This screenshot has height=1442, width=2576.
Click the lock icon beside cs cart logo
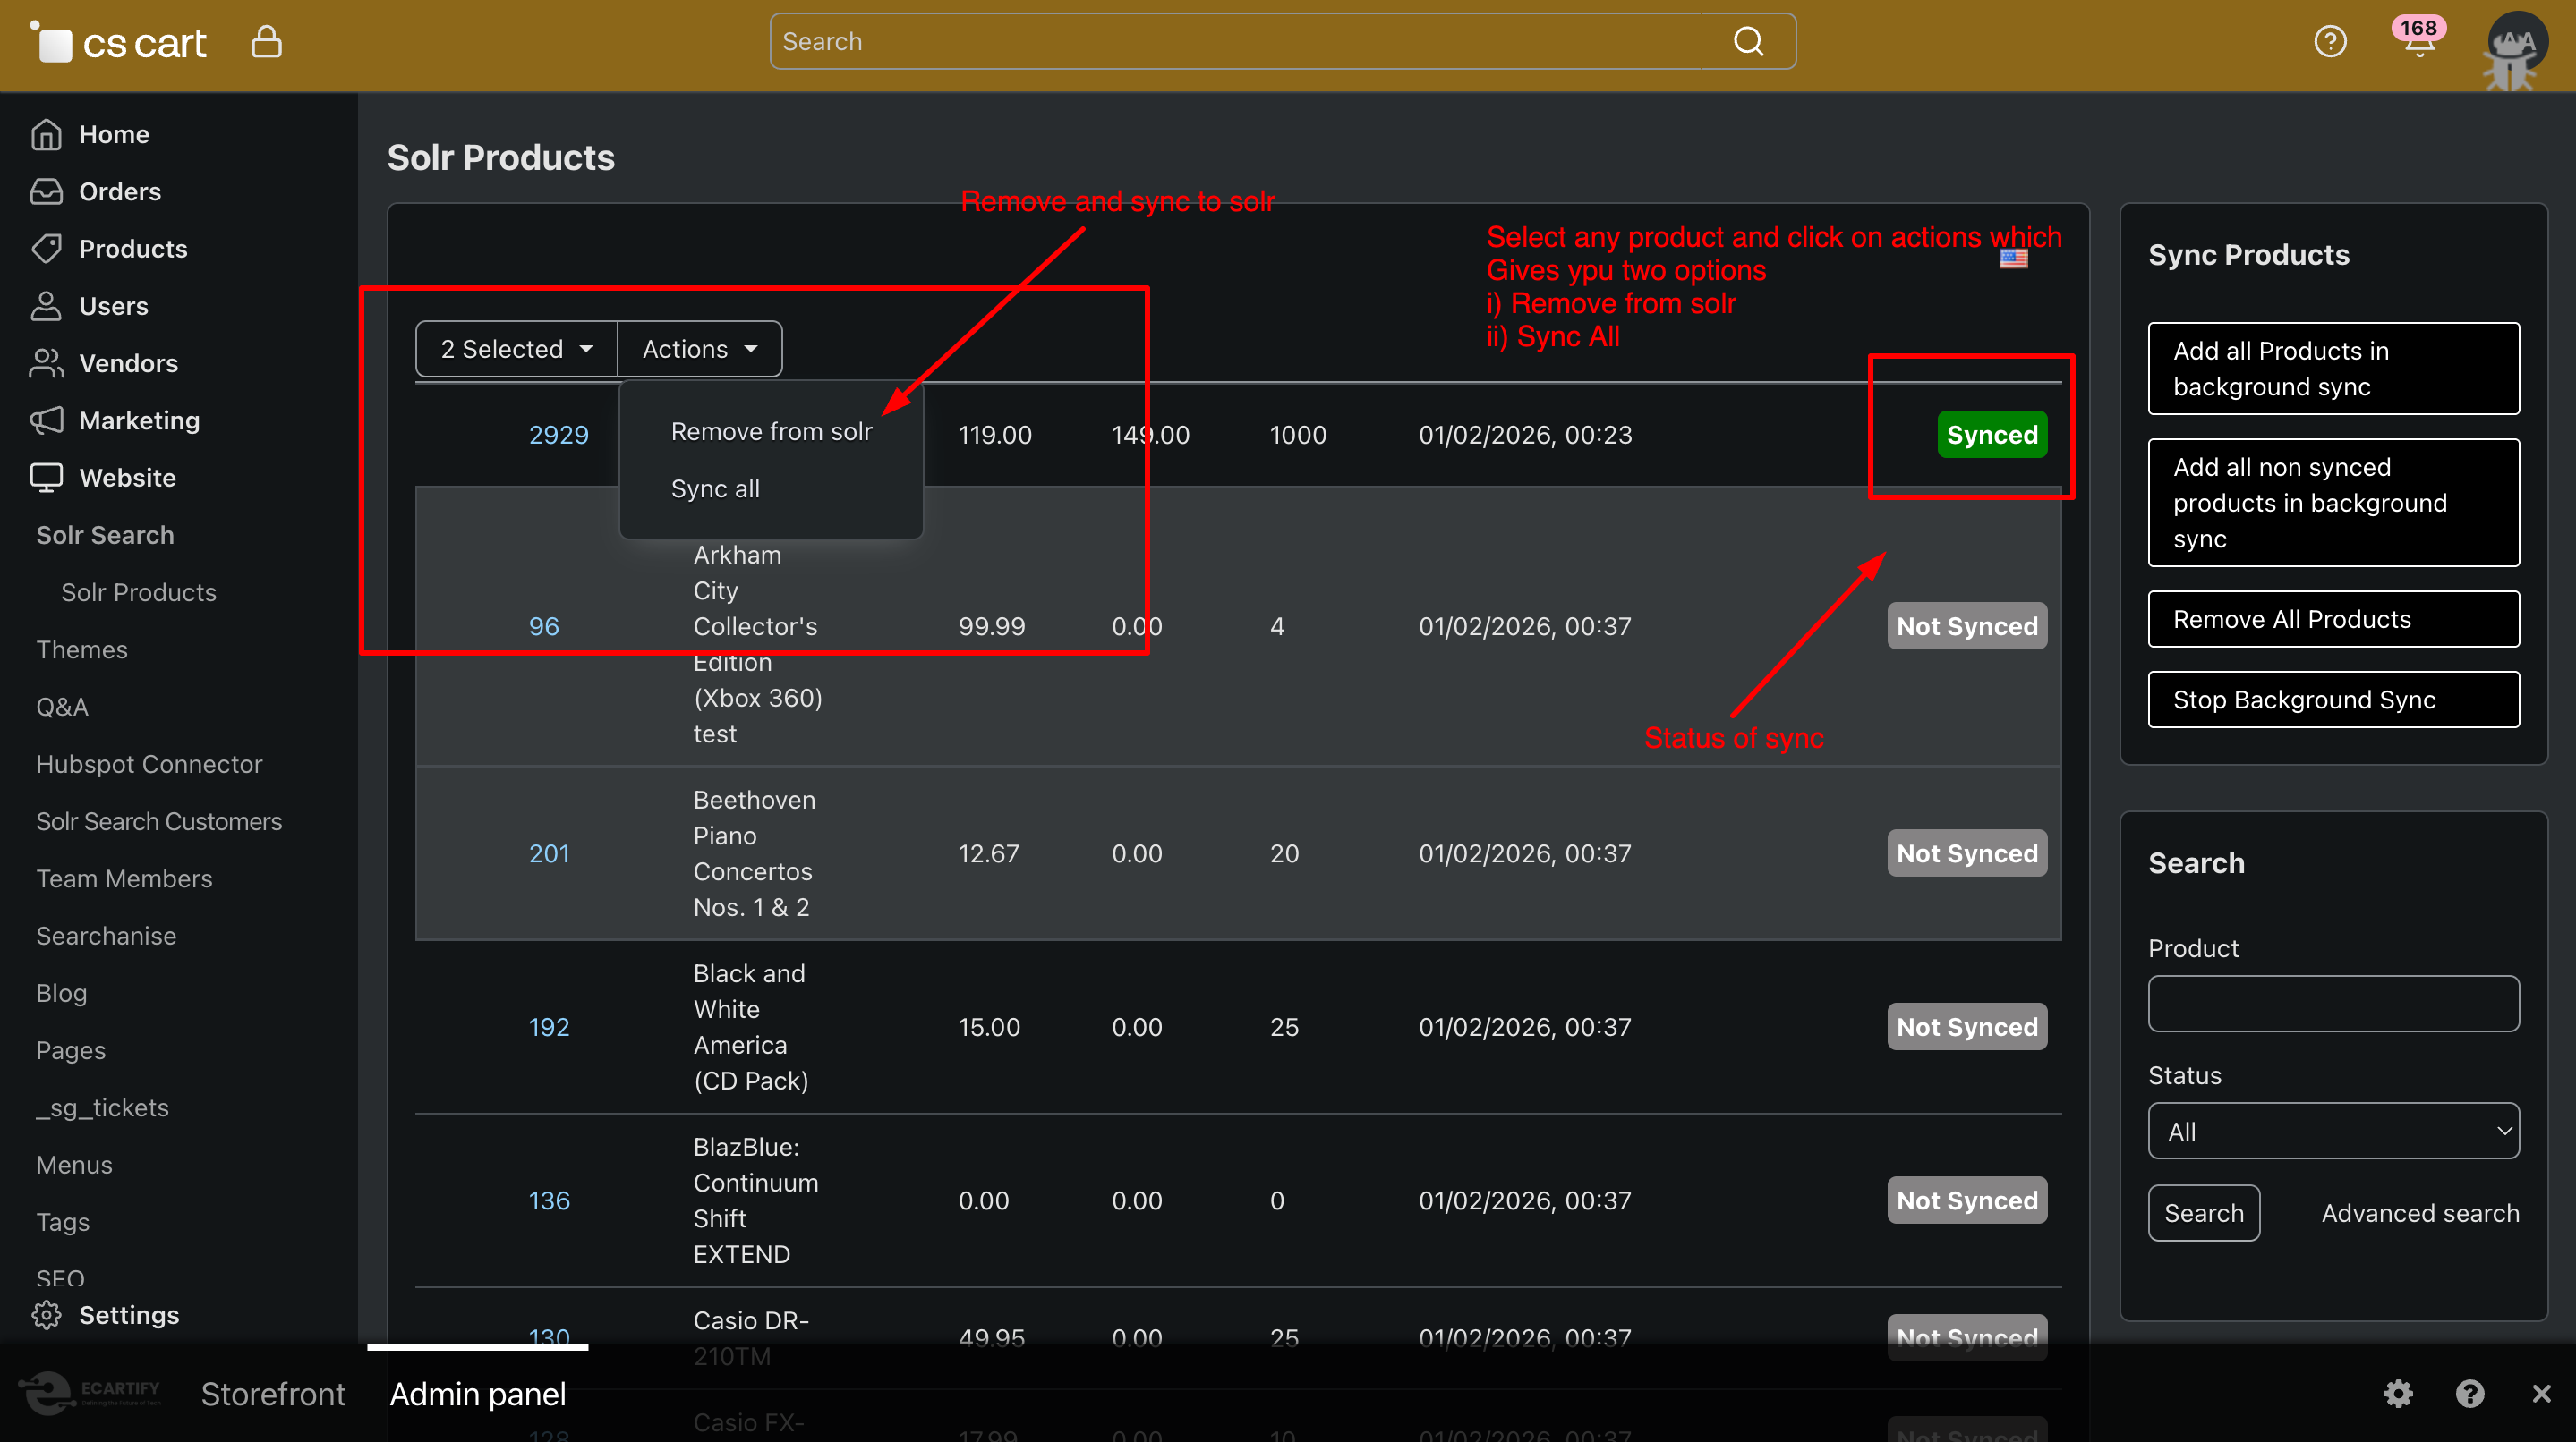point(266,42)
